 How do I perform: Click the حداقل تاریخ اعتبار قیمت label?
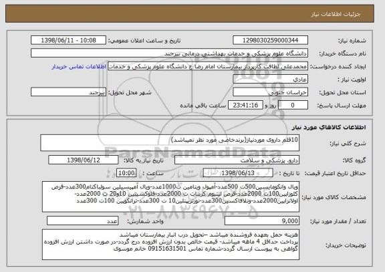[336, 174]
